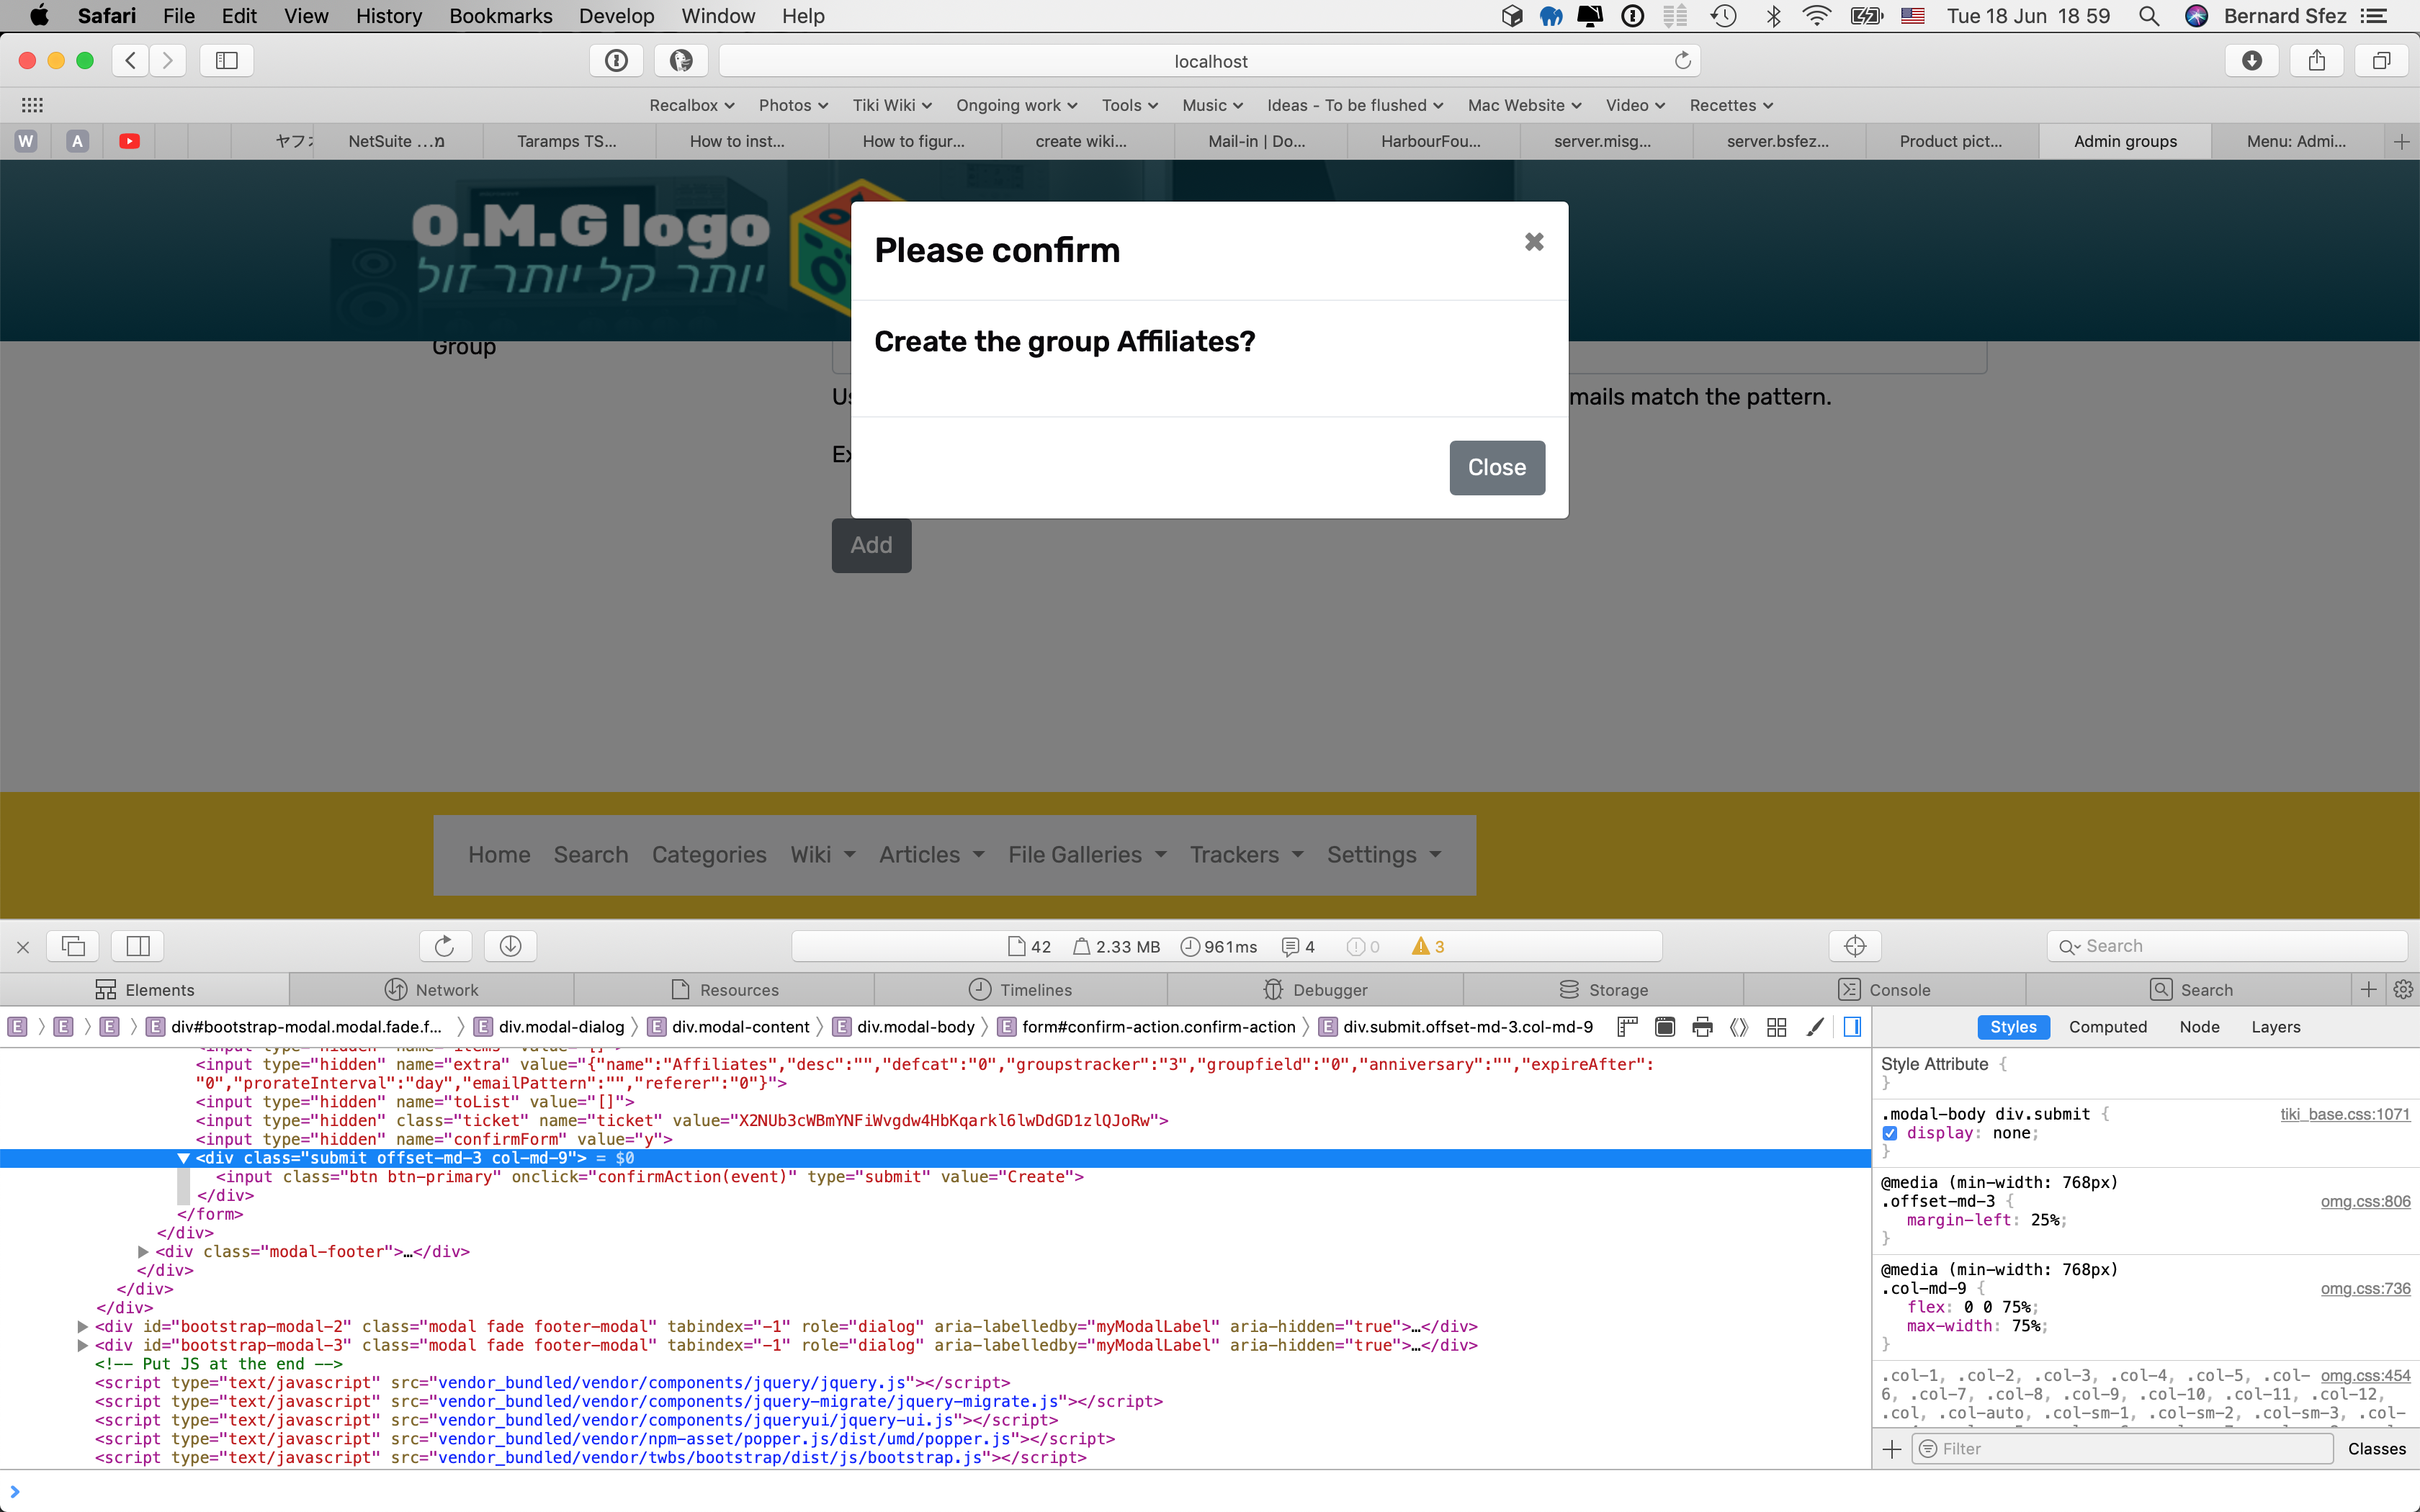Switch to the Network inspector tab
This screenshot has width=2420, height=1512.
[x=432, y=990]
